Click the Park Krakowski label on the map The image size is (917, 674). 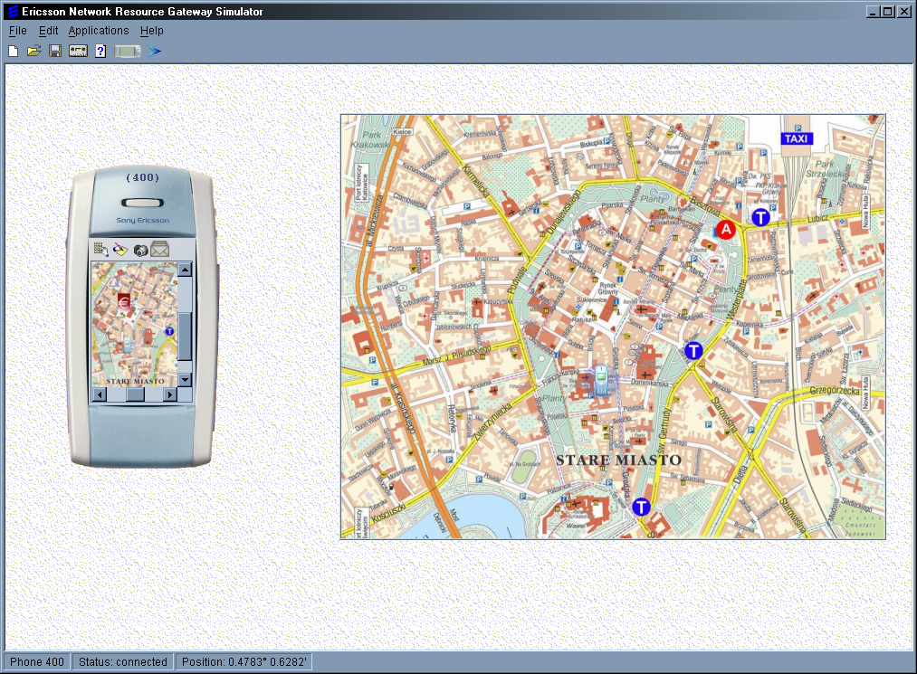pyautogui.click(x=371, y=139)
